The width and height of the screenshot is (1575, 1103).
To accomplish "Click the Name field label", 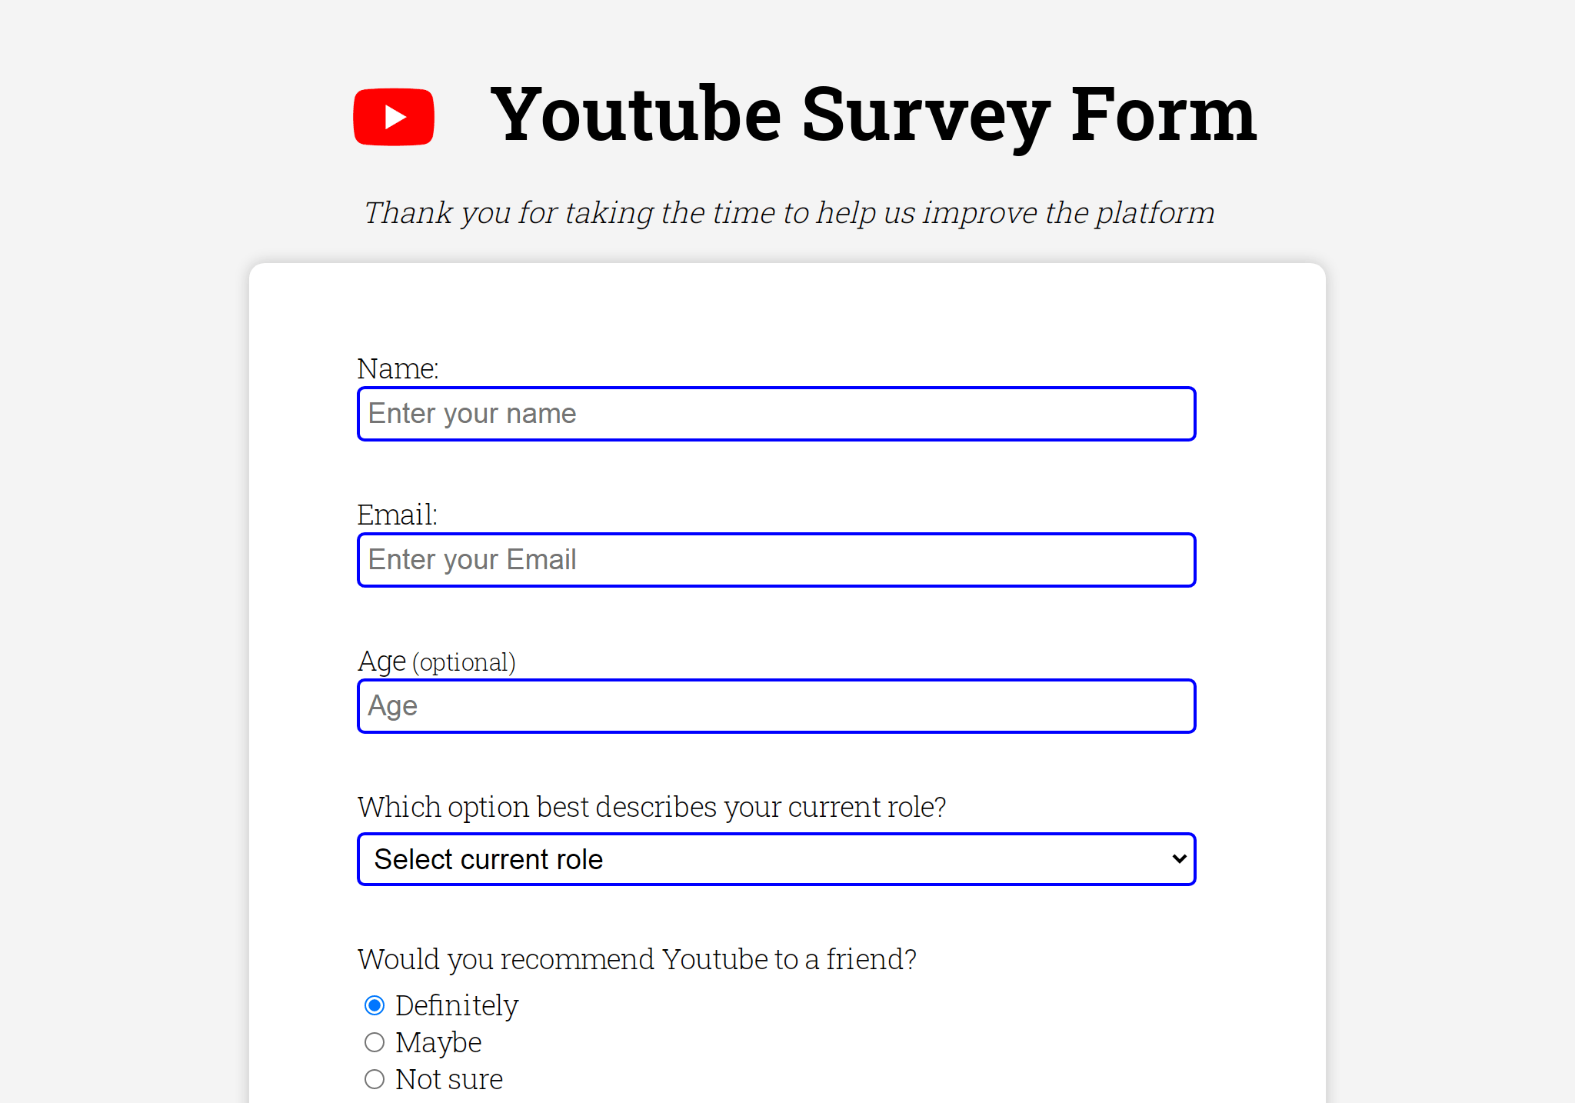I will click(398, 368).
